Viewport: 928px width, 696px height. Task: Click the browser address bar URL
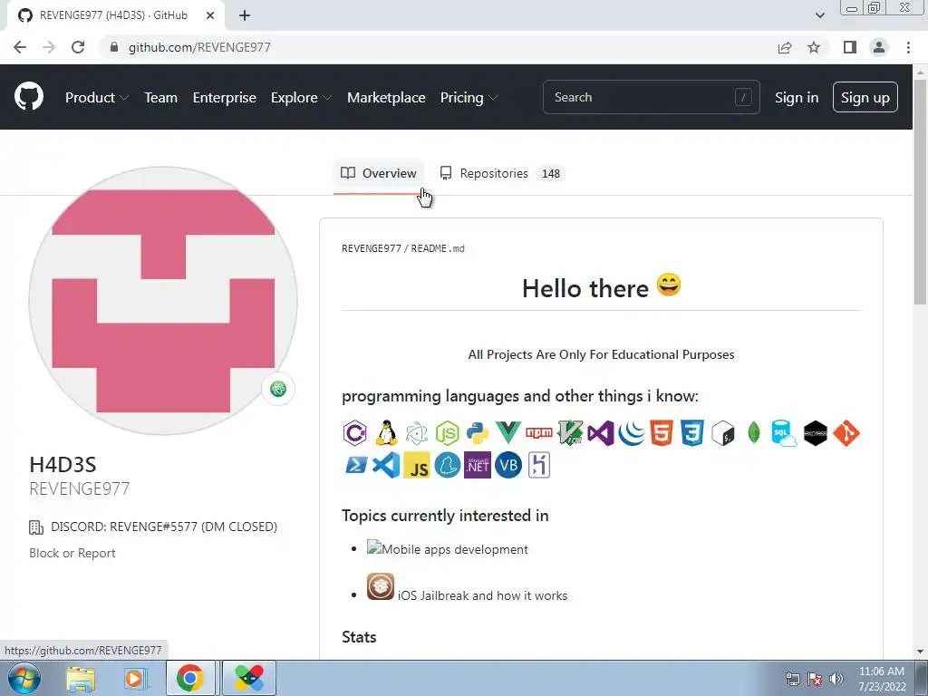click(x=199, y=47)
